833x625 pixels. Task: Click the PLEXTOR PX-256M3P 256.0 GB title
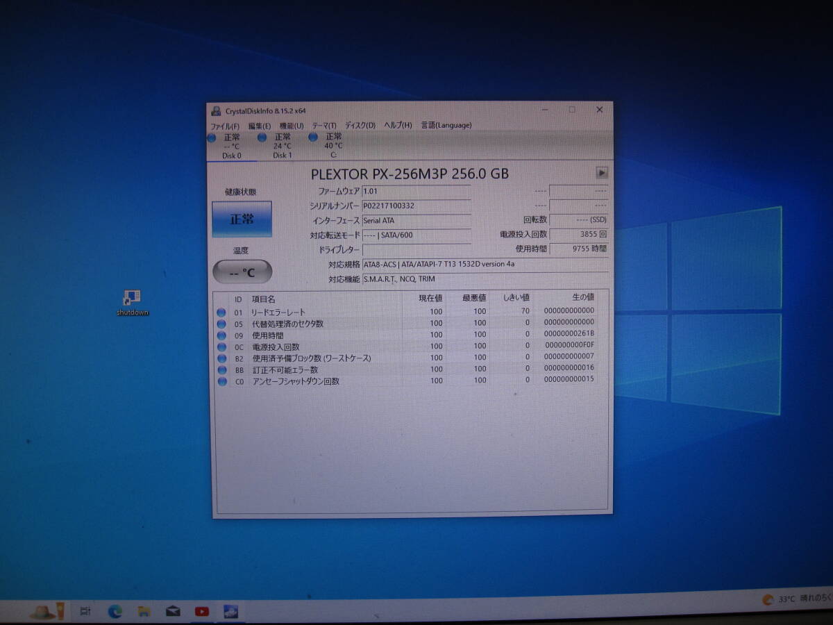410,174
